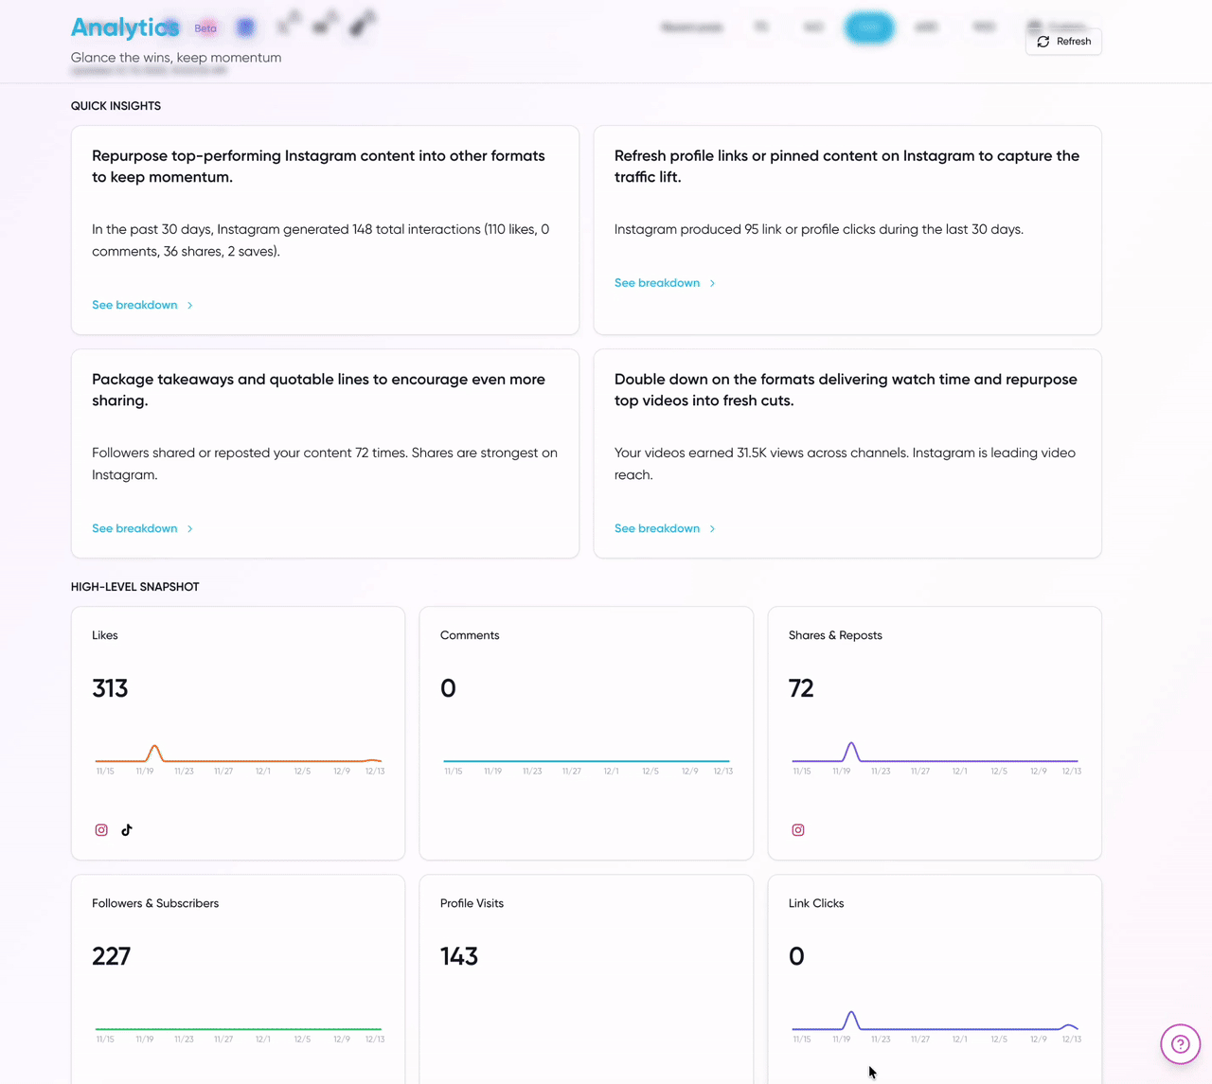Screen dimensions: 1212x1084
Task: Click the Analytics page title
Action: click(124, 28)
